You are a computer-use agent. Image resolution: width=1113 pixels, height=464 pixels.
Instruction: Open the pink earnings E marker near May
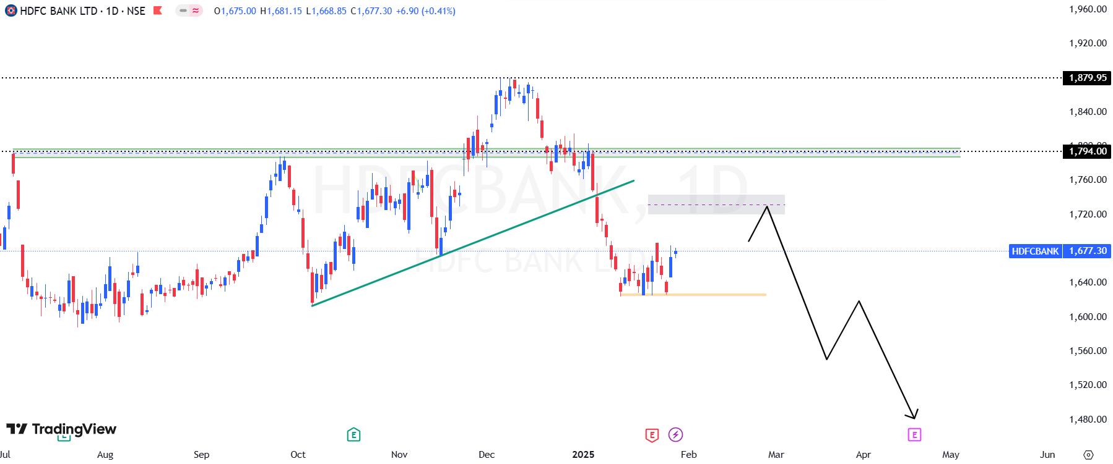coord(914,435)
